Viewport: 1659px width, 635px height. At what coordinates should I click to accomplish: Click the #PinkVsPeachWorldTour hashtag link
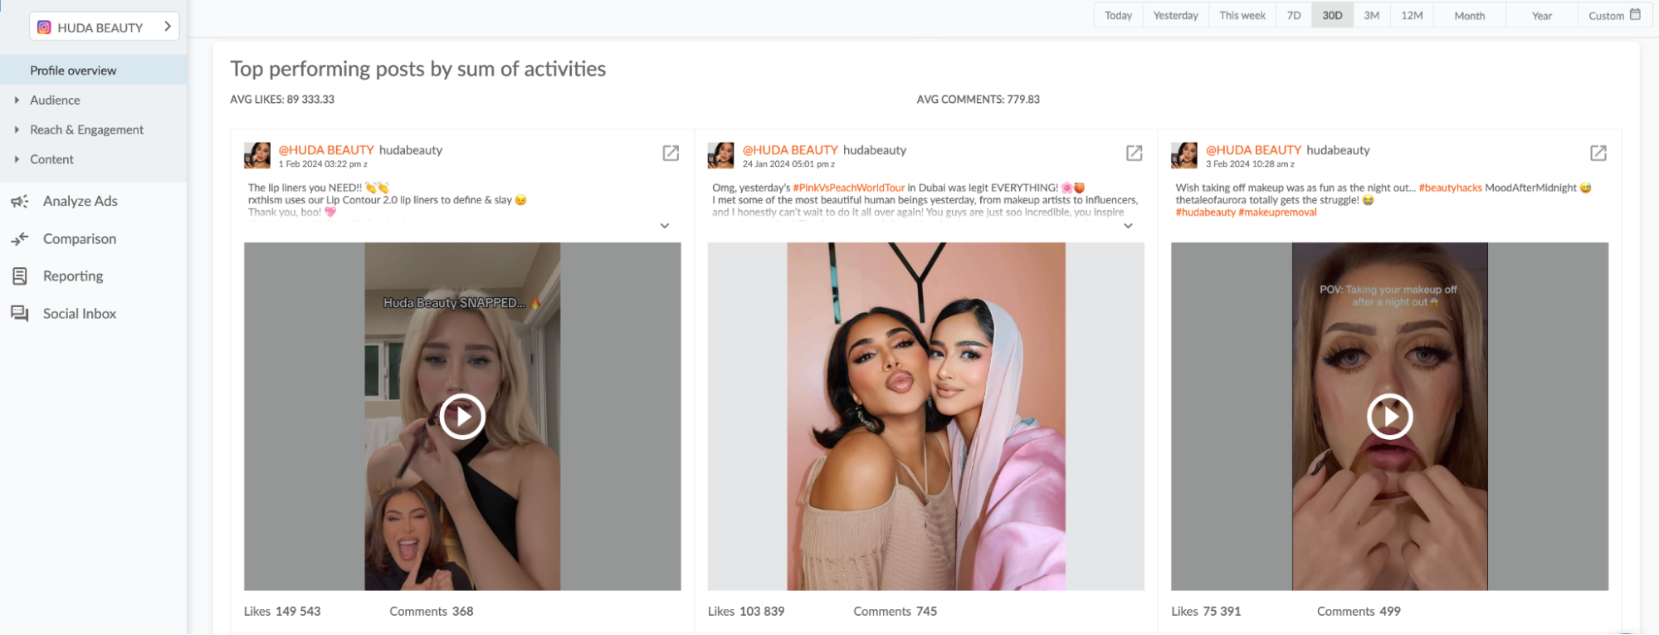[x=848, y=188]
